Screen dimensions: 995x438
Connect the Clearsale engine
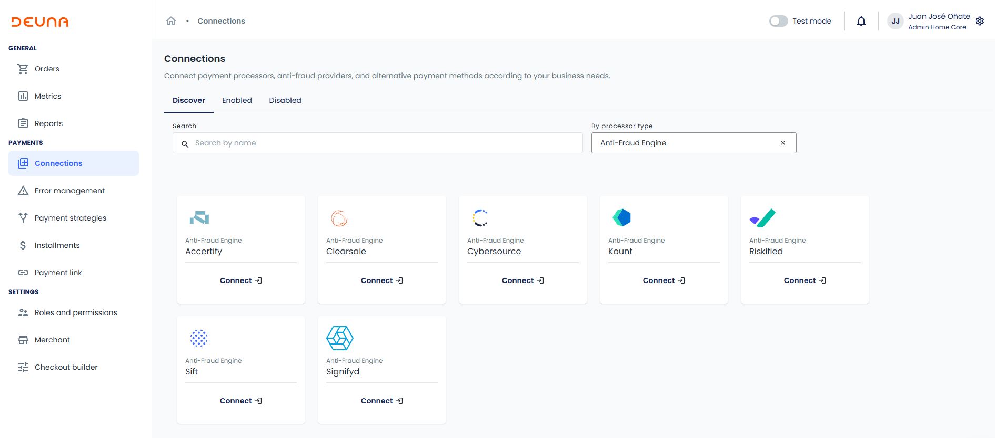click(382, 280)
